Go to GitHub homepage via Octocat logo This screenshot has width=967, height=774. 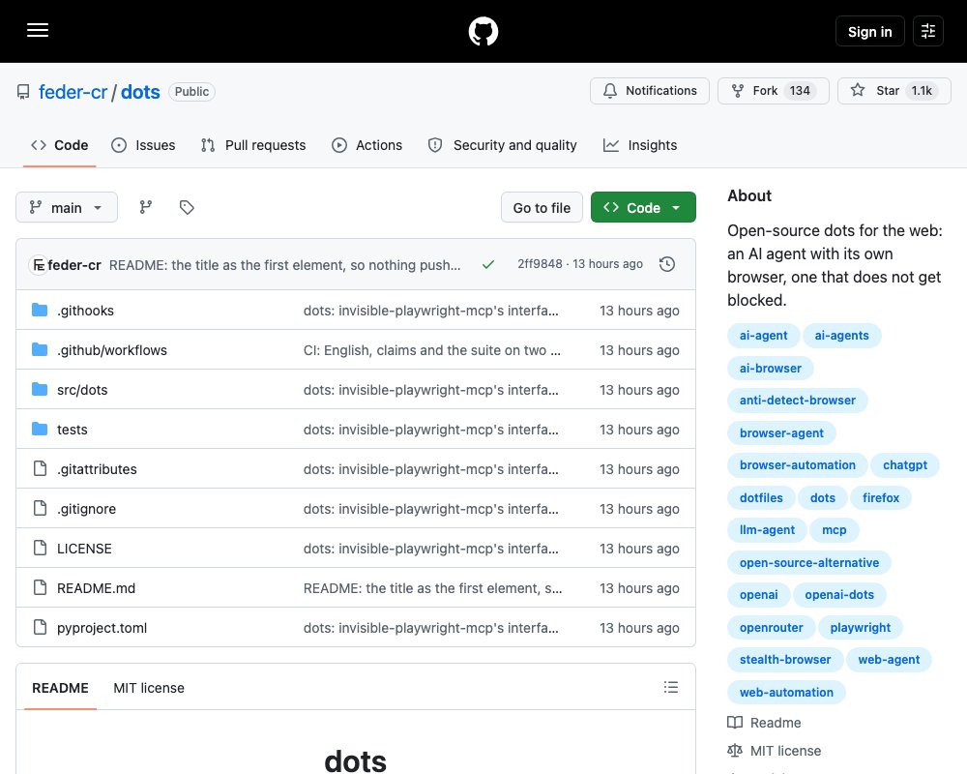483,31
